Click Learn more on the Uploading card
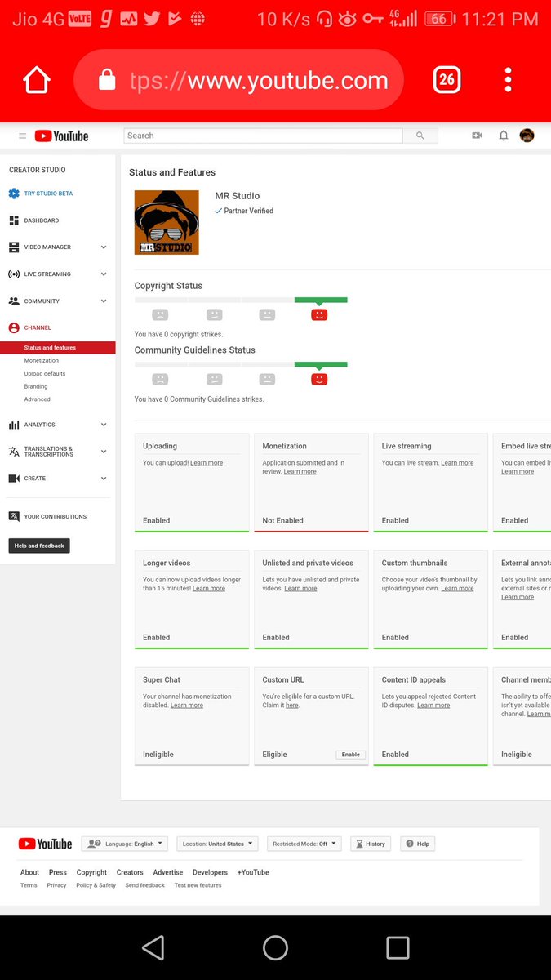Image resolution: width=551 pixels, height=980 pixels. coord(207,463)
